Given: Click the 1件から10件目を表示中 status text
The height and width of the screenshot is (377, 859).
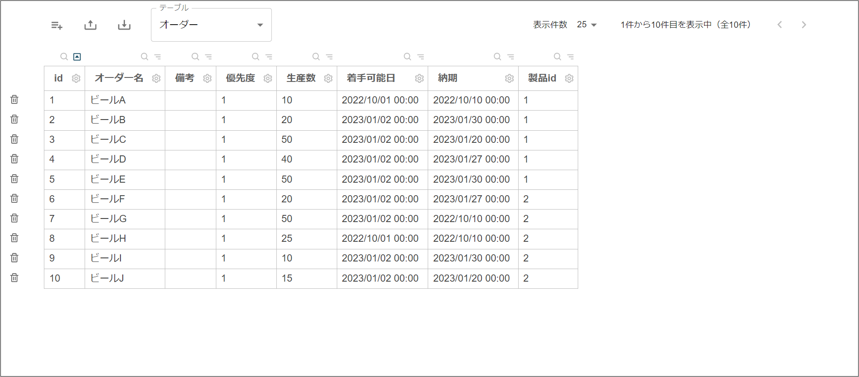Looking at the screenshot, I should [x=686, y=25].
